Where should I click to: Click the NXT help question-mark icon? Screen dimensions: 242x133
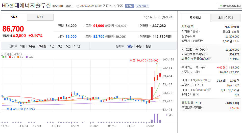click(x=172, y=17)
